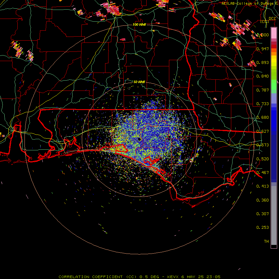Screen dimensions: 279x279
Task: Select the 0.253 legend value
Action: pyautogui.click(x=263, y=228)
